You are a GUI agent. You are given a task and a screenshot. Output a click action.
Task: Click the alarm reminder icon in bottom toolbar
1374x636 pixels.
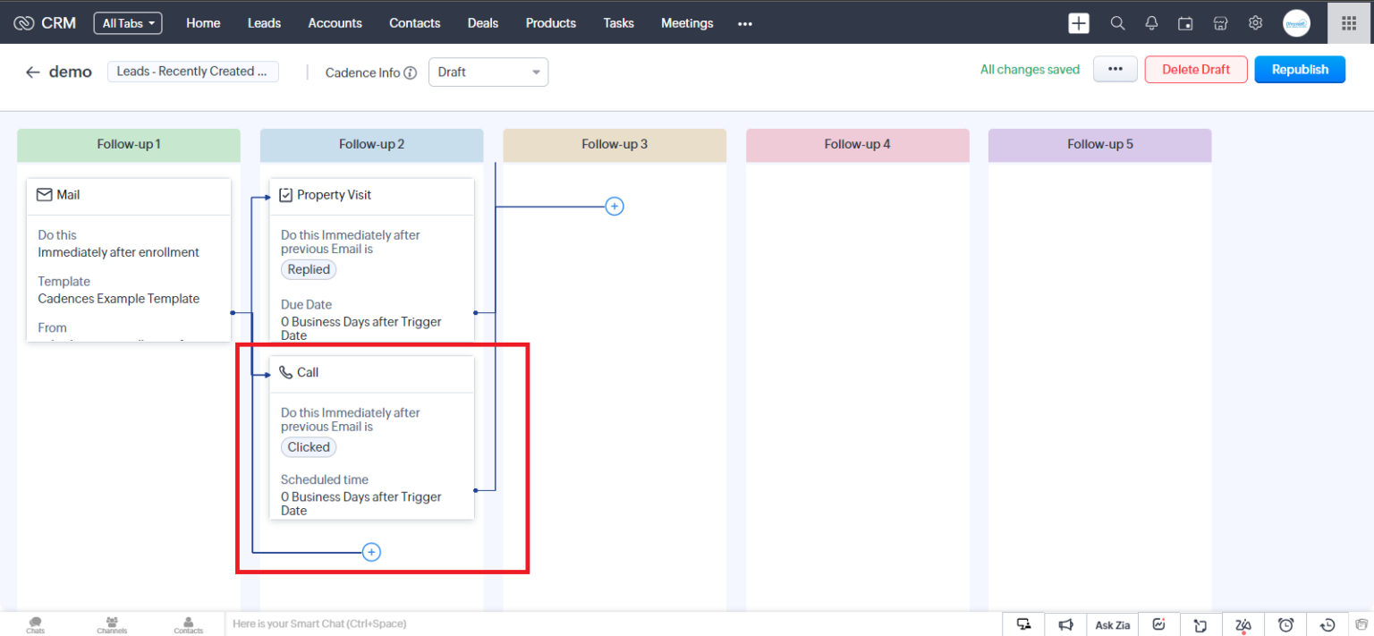coord(1285,624)
